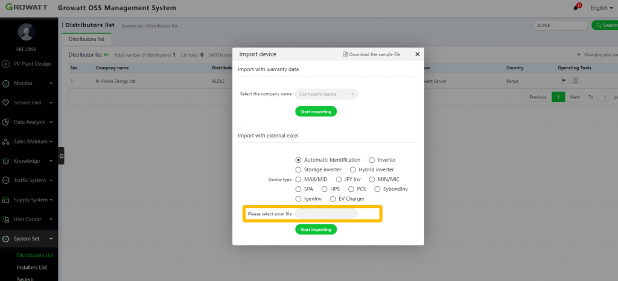Click the sidebar collapse handle

[61, 156]
